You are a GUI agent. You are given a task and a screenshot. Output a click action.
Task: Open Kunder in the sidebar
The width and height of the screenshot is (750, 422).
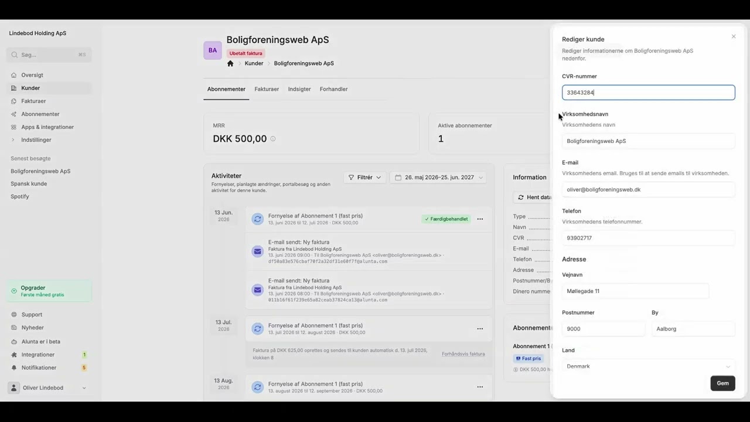(49, 88)
